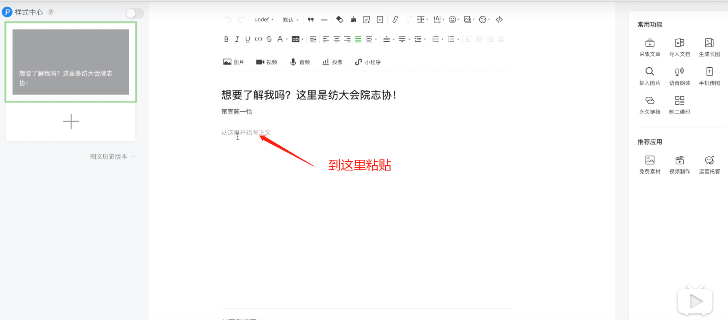The image size is (728, 320).
Task: Open the highlight background color dropdown arrow
Action: click(303, 39)
